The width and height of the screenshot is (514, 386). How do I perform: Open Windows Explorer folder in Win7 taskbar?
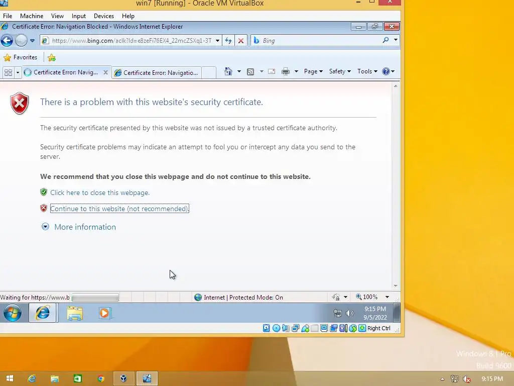click(75, 313)
